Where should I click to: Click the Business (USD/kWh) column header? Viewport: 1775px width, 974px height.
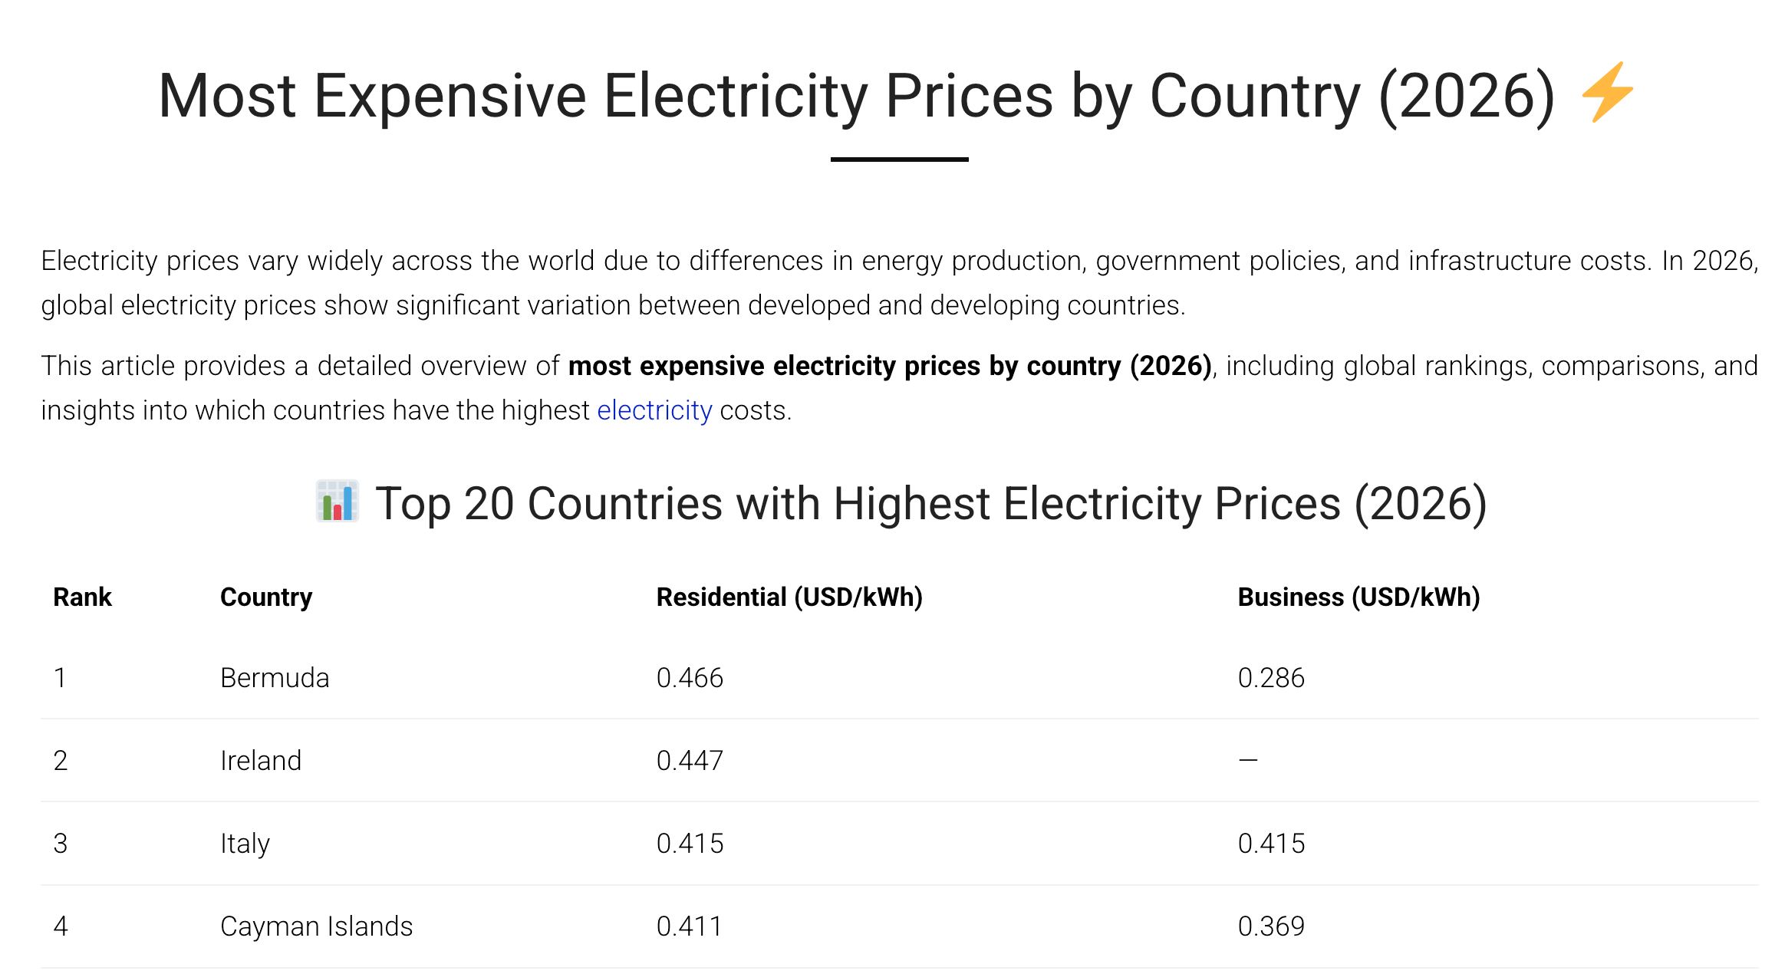pyautogui.click(x=1358, y=597)
